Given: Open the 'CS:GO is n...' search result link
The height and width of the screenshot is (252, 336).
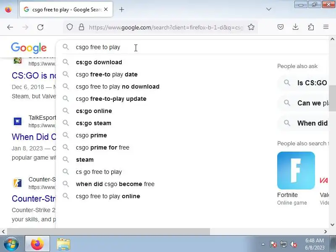Looking at the screenshot, I should [34, 76].
